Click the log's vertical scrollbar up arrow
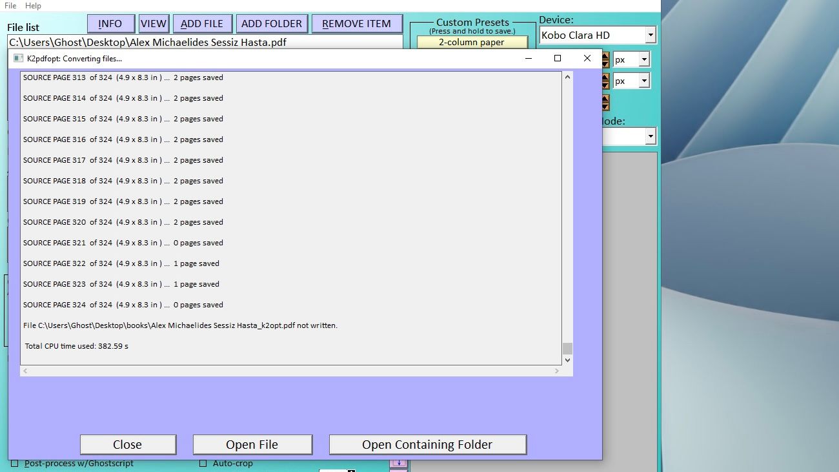 click(x=567, y=77)
